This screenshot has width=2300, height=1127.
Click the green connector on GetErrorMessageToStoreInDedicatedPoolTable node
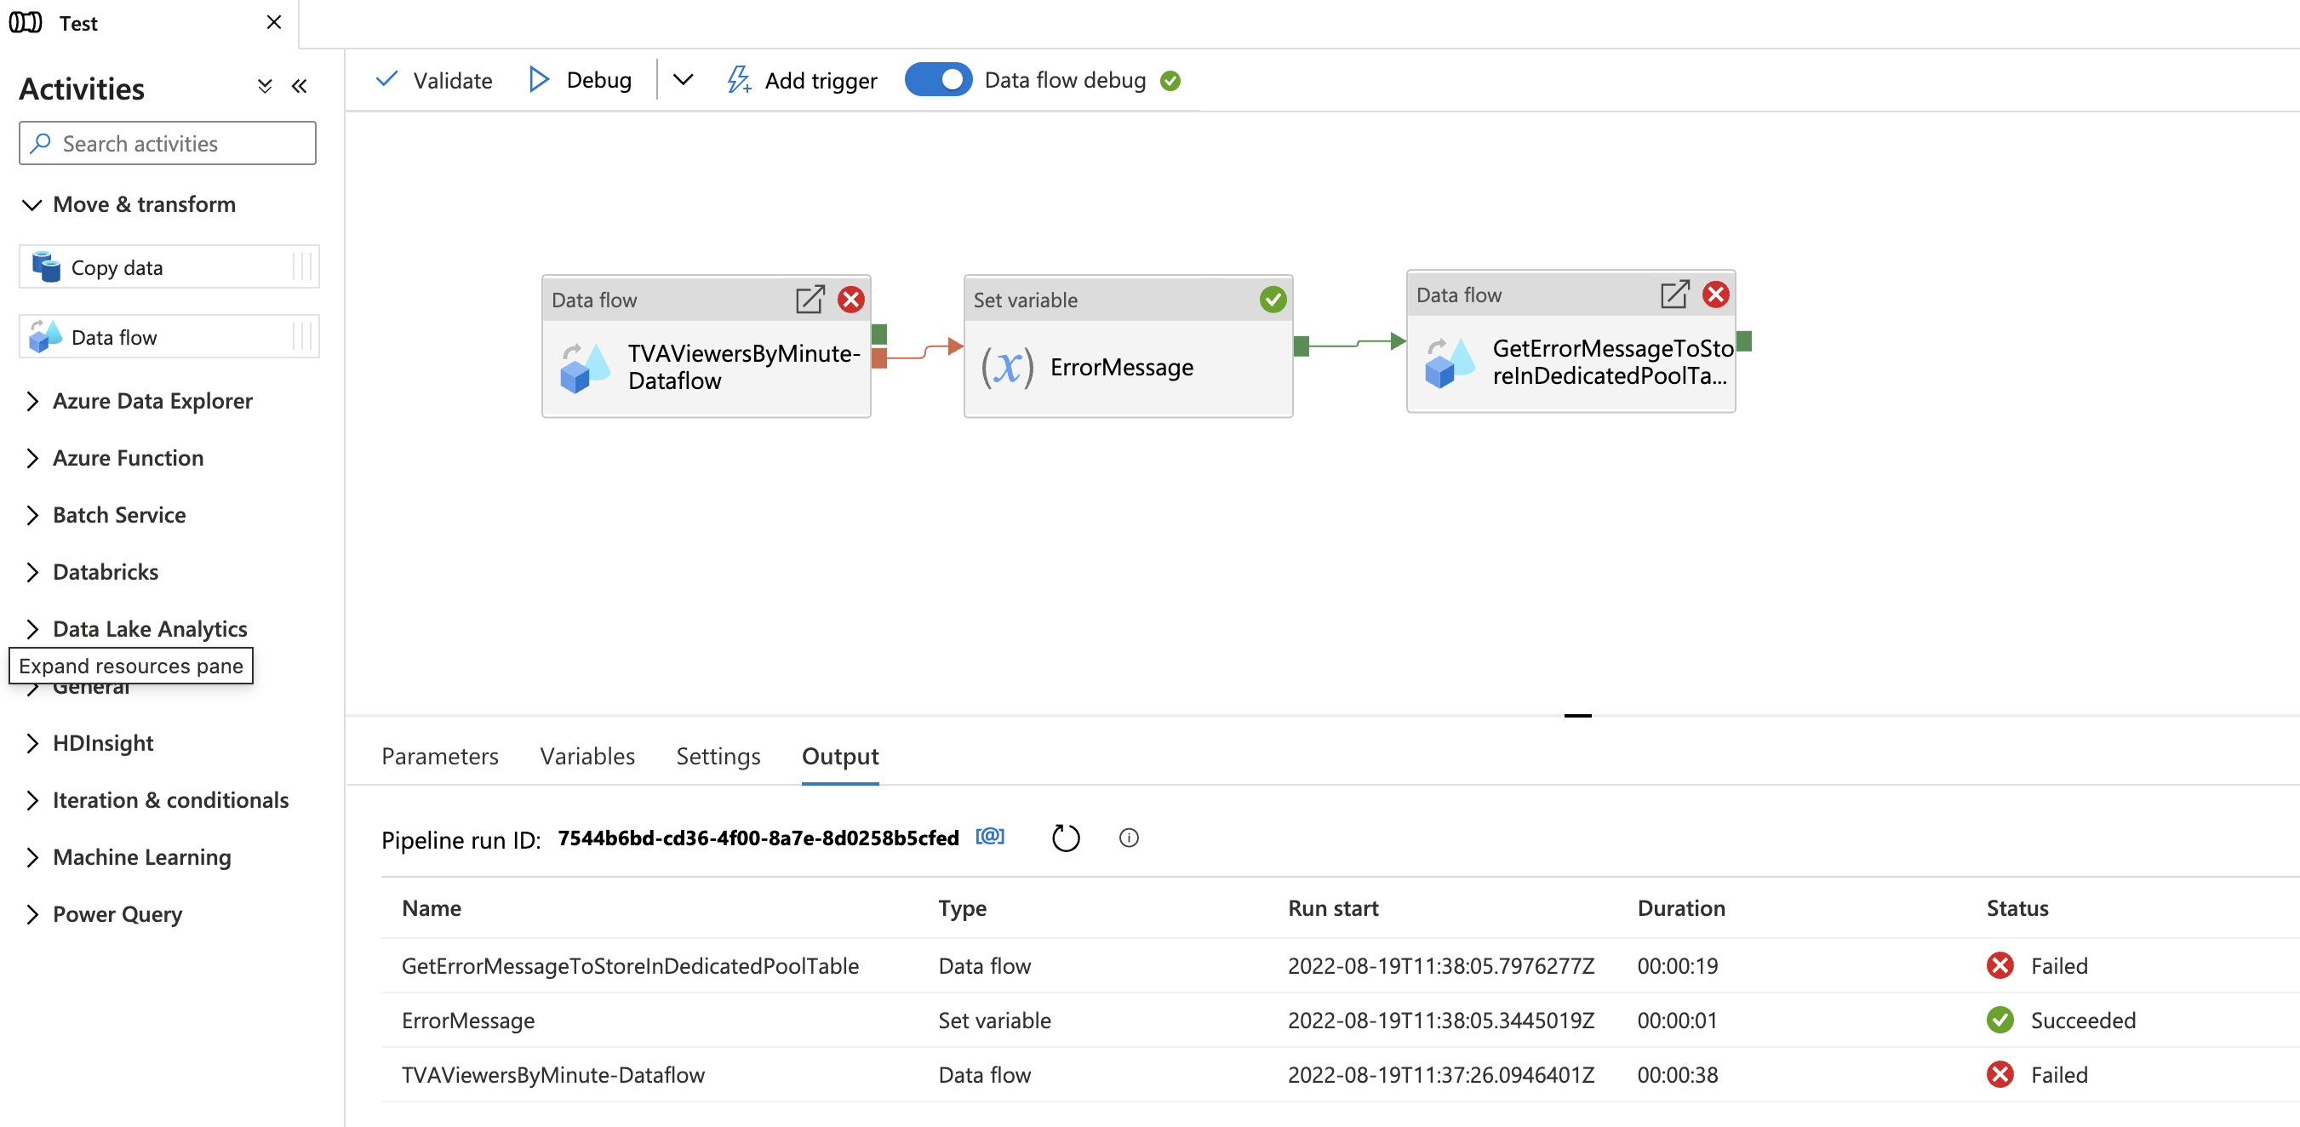[x=1745, y=340]
